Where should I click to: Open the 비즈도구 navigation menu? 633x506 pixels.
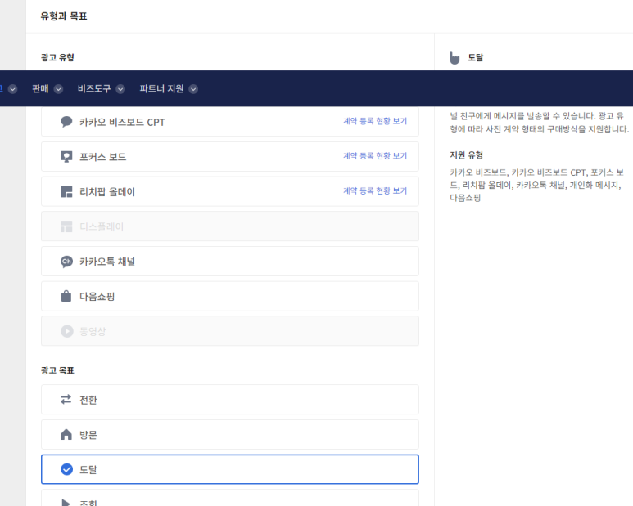pyautogui.click(x=94, y=88)
